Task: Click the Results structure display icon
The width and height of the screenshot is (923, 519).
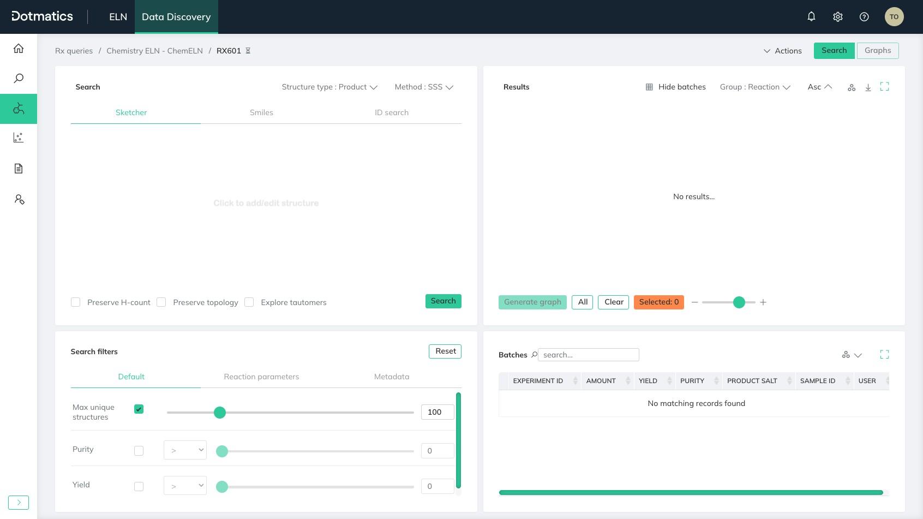Action: (x=852, y=87)
